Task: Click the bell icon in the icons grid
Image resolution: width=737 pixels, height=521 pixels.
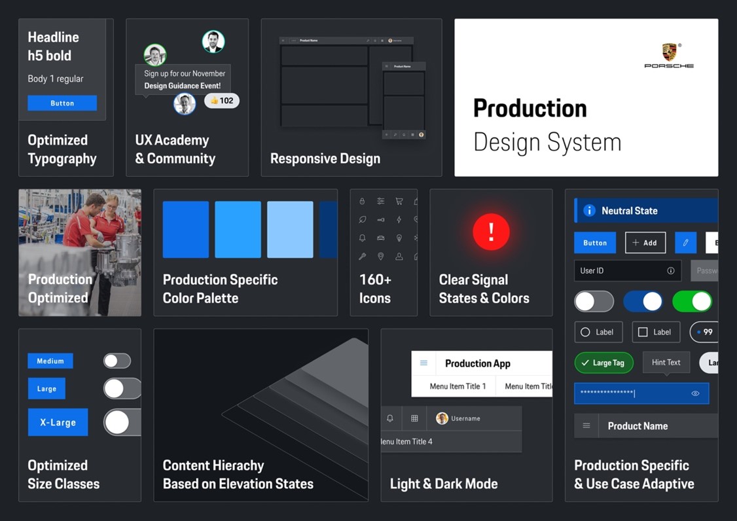Action: 362,238
